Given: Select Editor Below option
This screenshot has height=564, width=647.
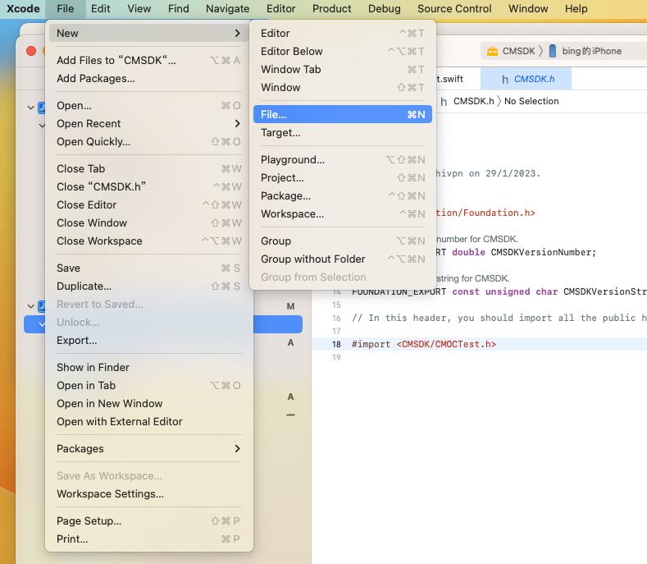Looking at the screenshot, I should coord(343,51).
